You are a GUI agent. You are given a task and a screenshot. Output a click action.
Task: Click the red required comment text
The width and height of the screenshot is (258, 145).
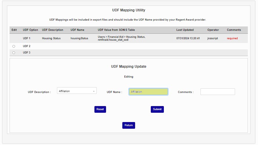(232, 38)
